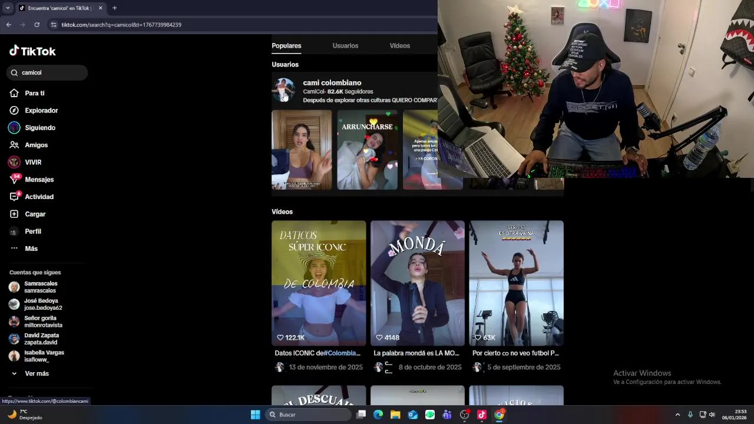This screenshot has width=754, height=424.
Task: Click browser back arrow
Action: 8,25
